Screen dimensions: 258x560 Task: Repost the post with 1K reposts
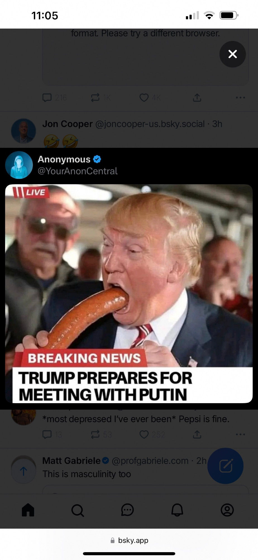[101, 97]
